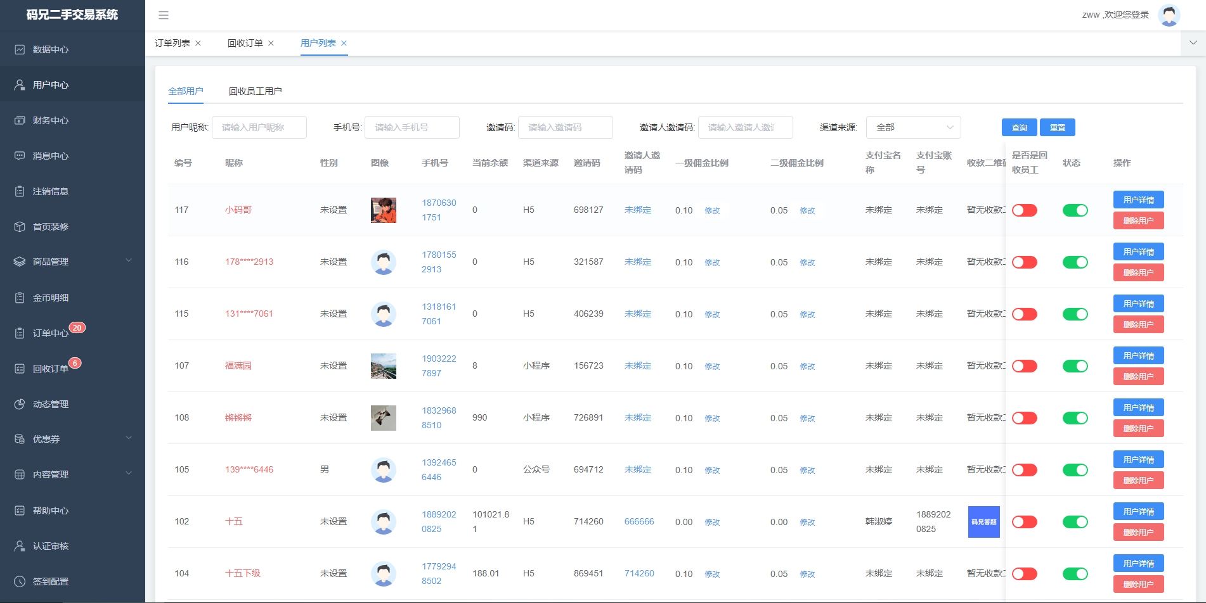The image size is (1206, 603).
Task: Select the 全部用户 tab
Action: click(x=186, y=91)
